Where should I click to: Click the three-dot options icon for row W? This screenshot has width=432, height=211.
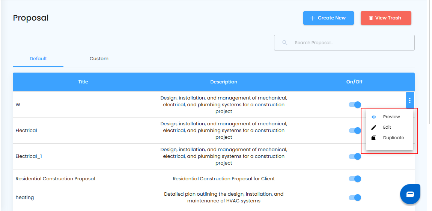[409, 101]
